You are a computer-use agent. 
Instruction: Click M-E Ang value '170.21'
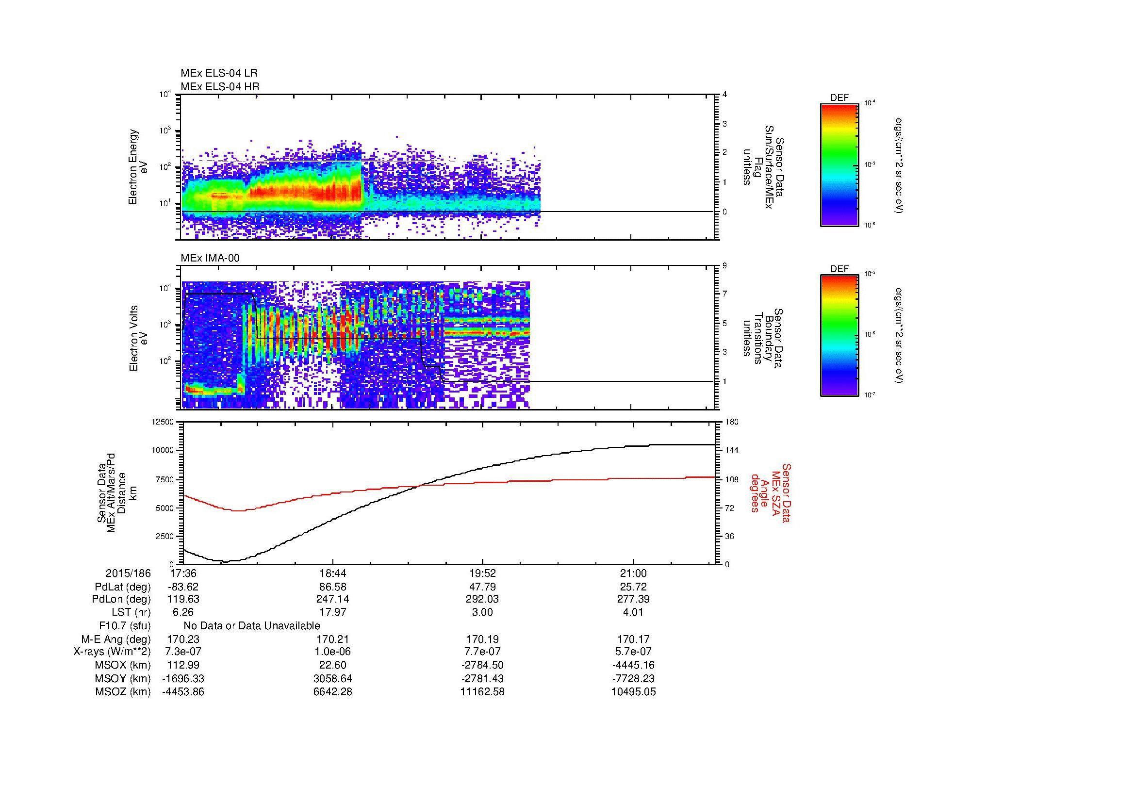point(333,639)
